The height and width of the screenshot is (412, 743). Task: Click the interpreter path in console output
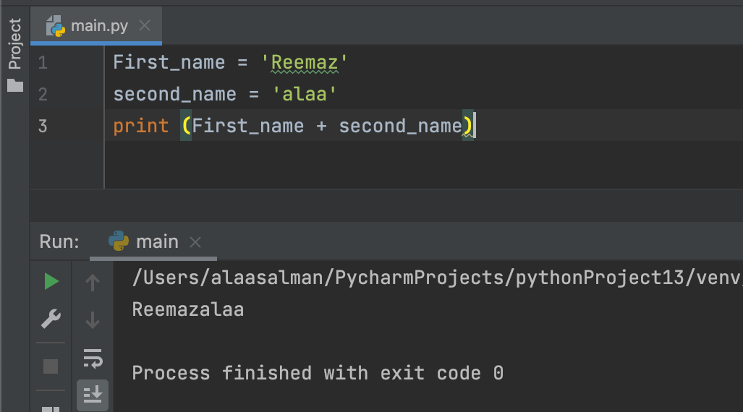coord(437,278)
